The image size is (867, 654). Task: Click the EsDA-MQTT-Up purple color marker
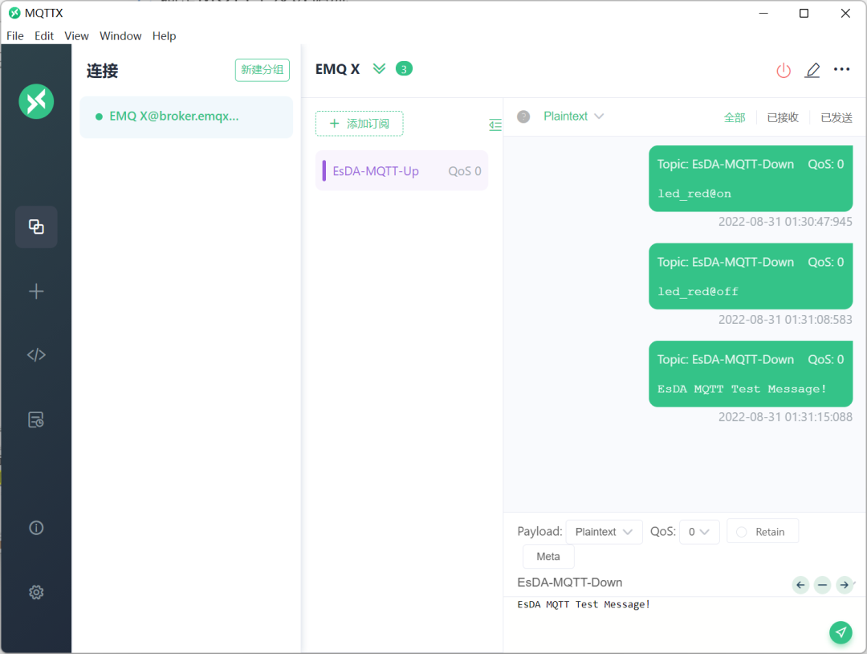click(324, 171)
